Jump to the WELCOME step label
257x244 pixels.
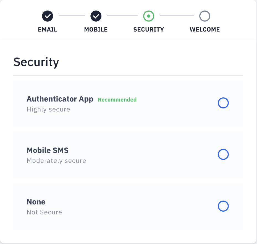coord(205,29)
